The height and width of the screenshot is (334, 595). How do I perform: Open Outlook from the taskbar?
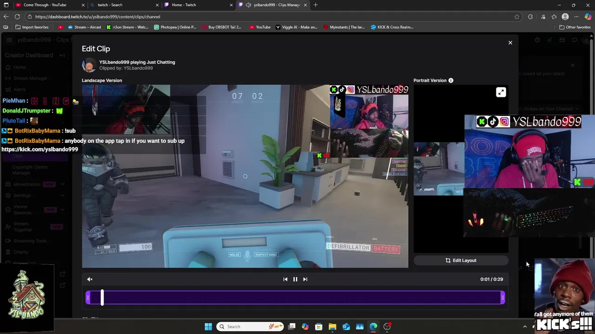(346, 327)
